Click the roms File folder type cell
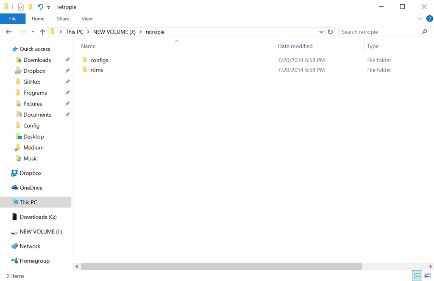This screenshot has width=434, height=281. point(379,70)
